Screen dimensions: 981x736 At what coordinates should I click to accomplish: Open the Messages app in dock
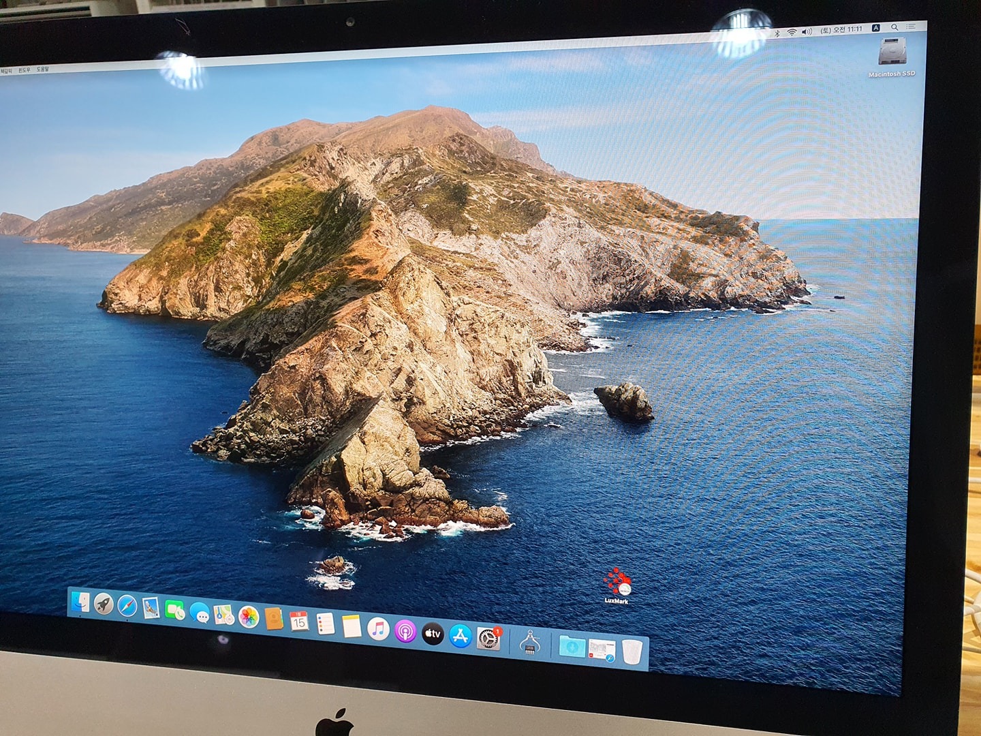coord(200,613)
